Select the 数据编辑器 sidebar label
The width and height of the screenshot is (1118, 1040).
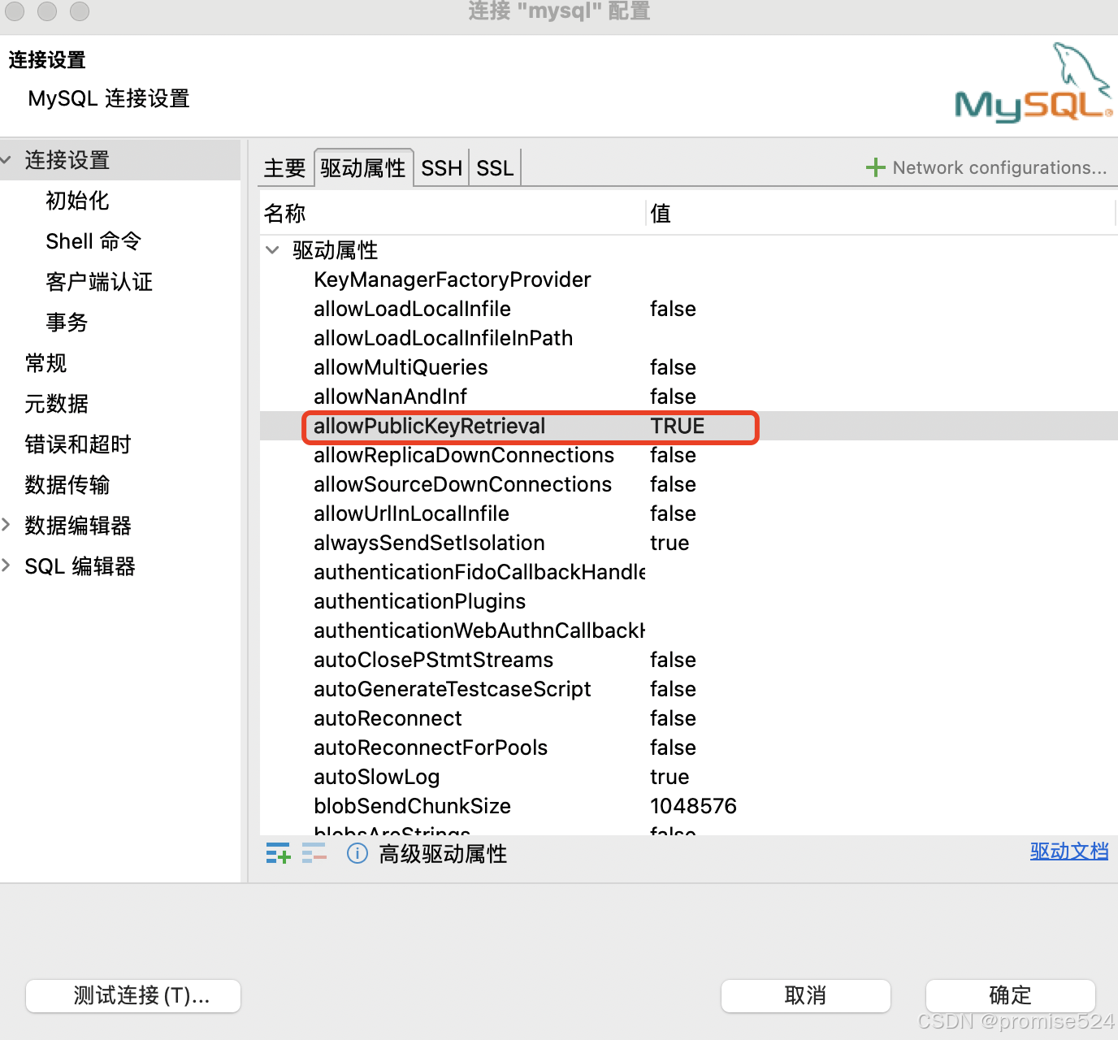[x=78, y=526]
